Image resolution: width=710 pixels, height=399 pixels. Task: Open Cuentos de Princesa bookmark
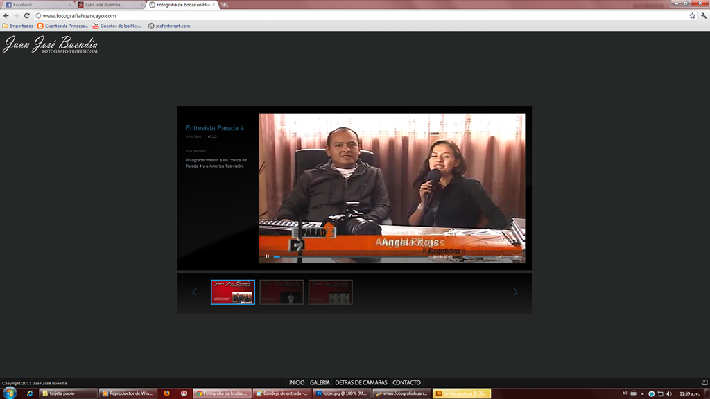pos(63,26)
